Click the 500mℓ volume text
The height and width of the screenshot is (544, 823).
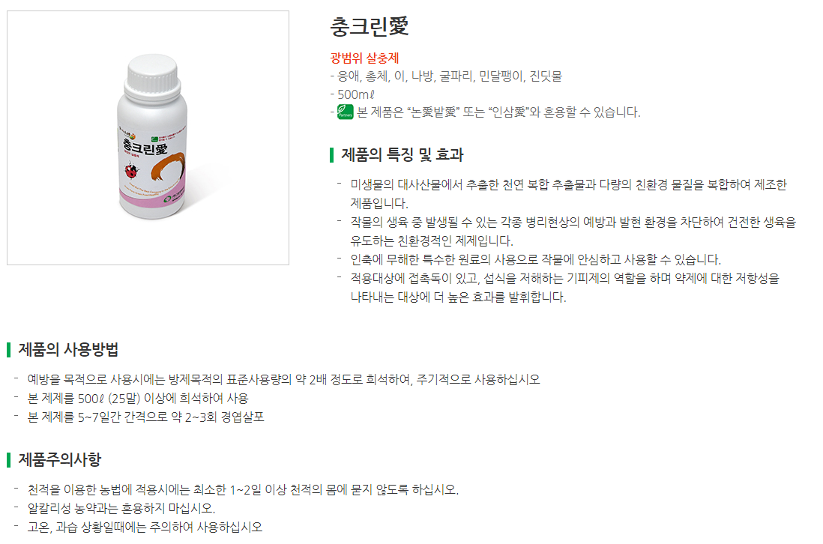click(x=356, y=94)
